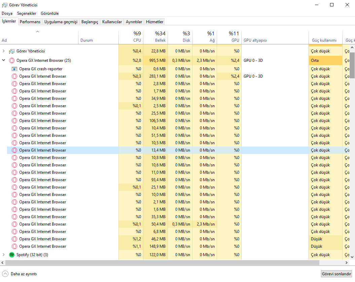The width and height of the screenshot is (355, 282).
Task: Click the Opera group GPU 0 - 3D cell
Action: click(x=275, y=61)
